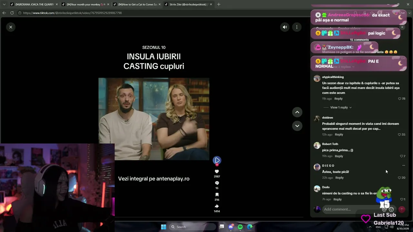Post the comment with the send arrow

402,209
